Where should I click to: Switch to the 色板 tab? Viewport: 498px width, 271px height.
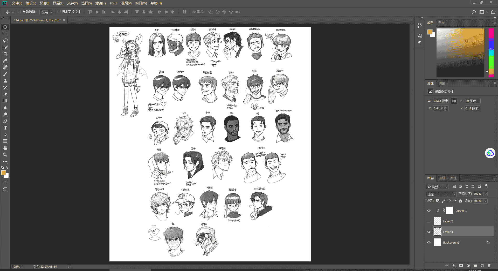tap(441, 23)
